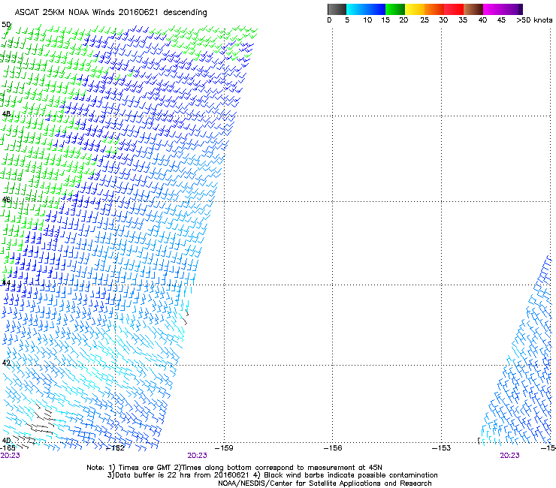556x488 pixels.
Task: Click the brown 35-40 knots color segment
Action: (473, 9)
